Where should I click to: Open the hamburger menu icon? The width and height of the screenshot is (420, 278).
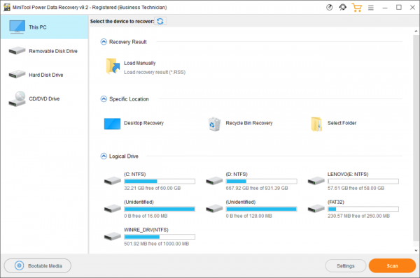[371, 8]
